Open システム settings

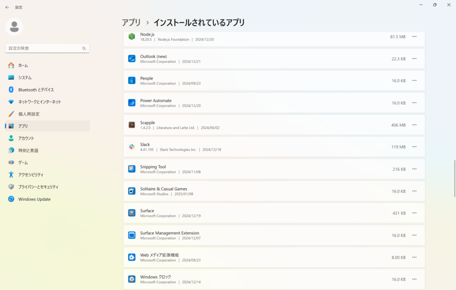point(47,78)
